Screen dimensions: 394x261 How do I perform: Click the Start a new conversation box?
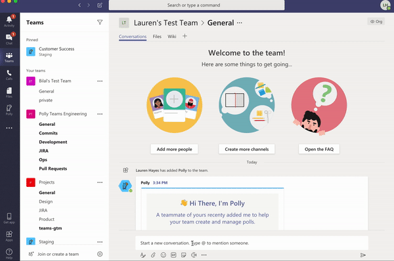252,243
